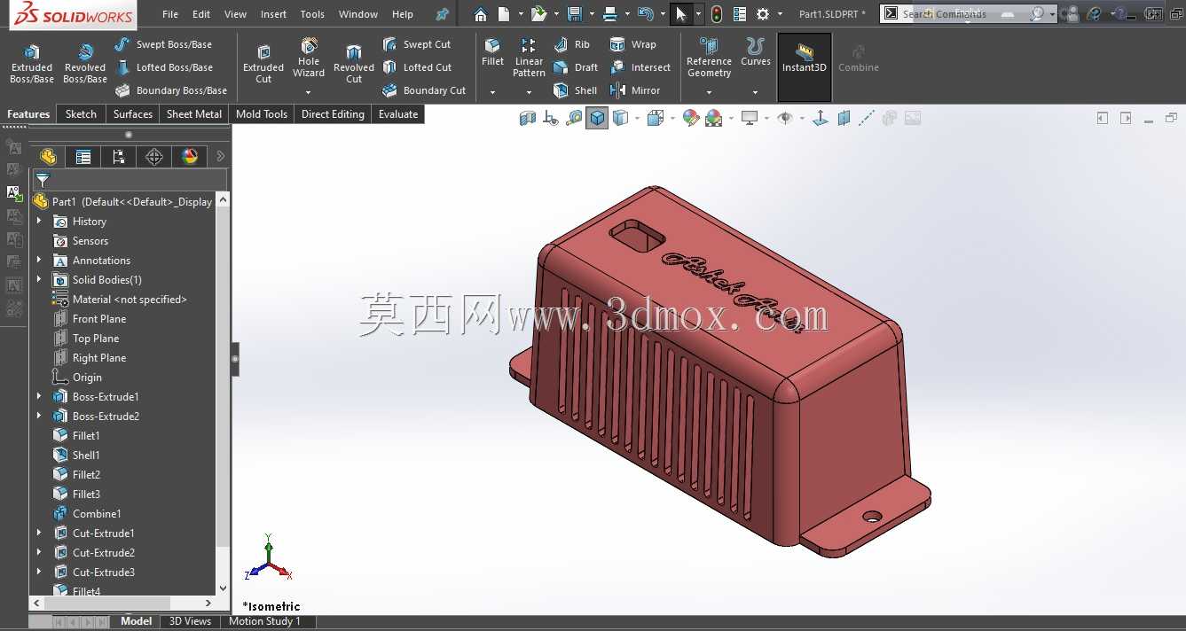Expand the Solid Bodies(1) node
Image resolution: width=1186 pixels, height=631 pixels.
39,280
